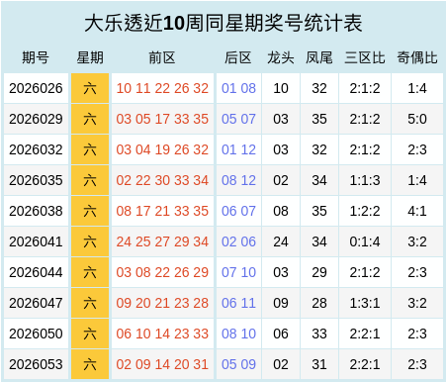Select issue number 2026026
Image resolution: width=447 pixels, height=383 pixels.
click(36, 88)
